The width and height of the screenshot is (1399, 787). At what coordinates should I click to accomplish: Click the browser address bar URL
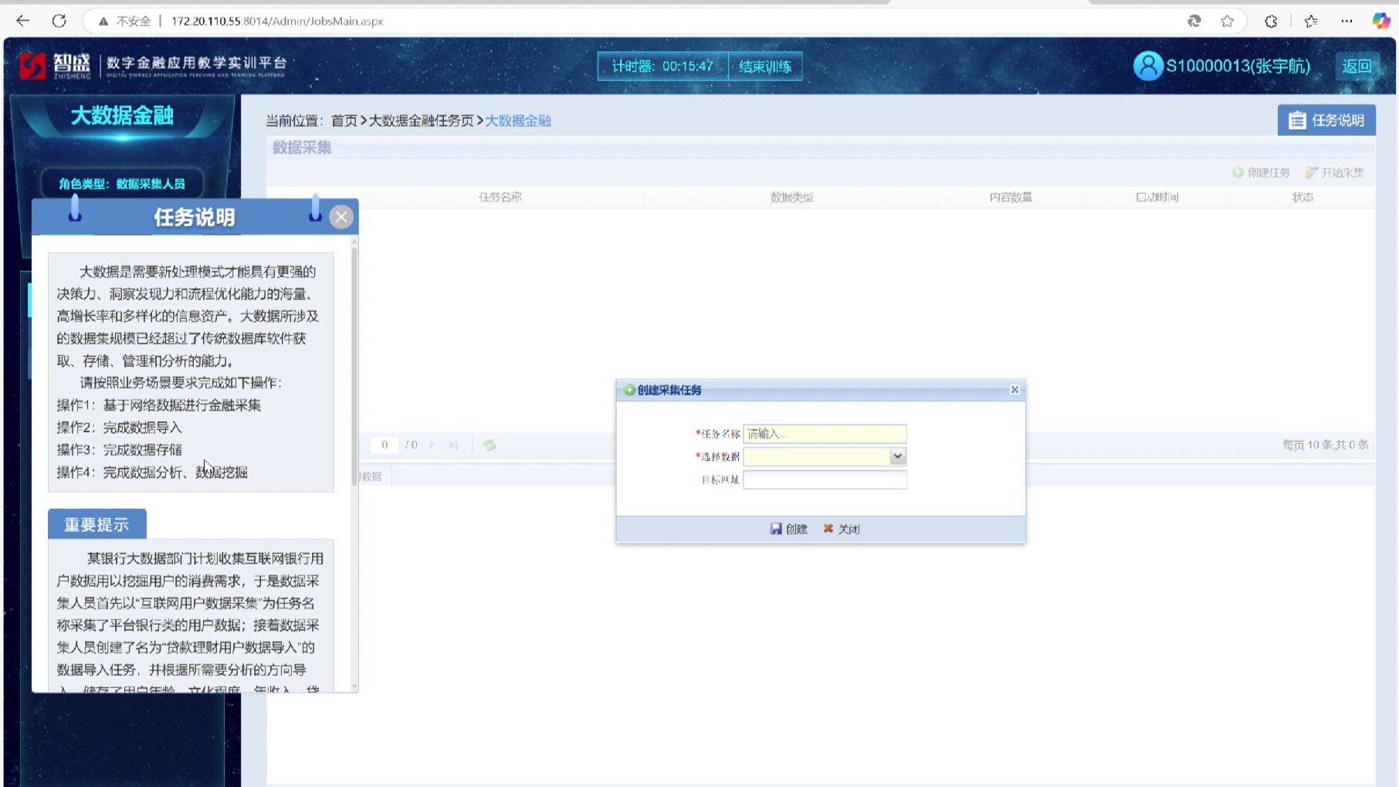click(277, 21)
